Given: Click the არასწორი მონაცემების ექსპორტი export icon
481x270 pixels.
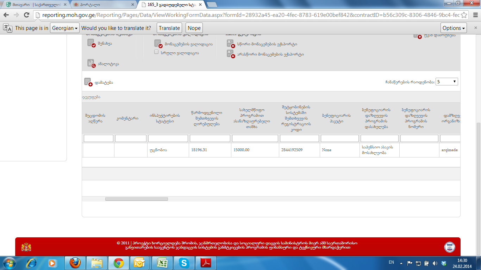Looking at the screenshot, I should pyautogui.click(x=231, y=54).
